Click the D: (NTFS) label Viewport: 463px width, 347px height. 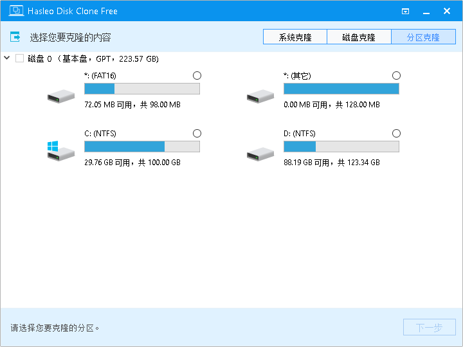[300, 134]
